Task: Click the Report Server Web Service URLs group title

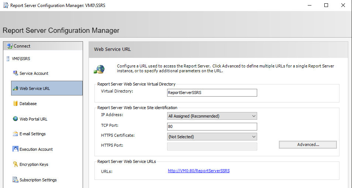Action: [x=127, y=161]
